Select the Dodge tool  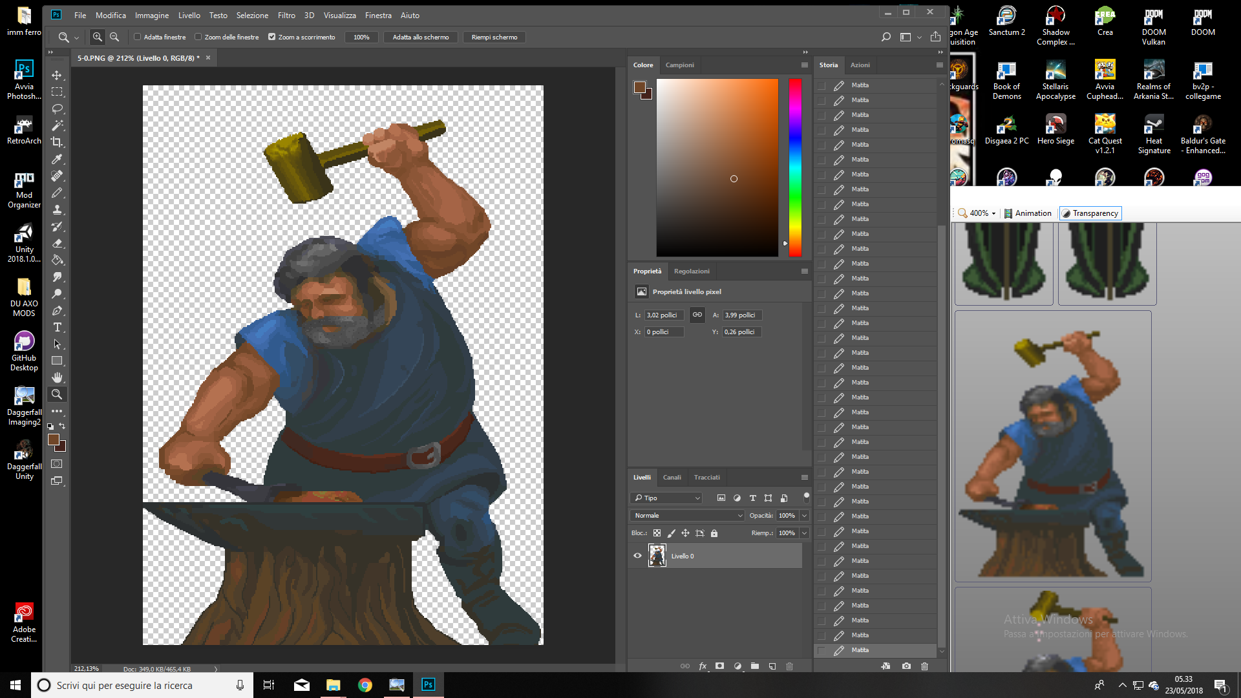(57, 293)
